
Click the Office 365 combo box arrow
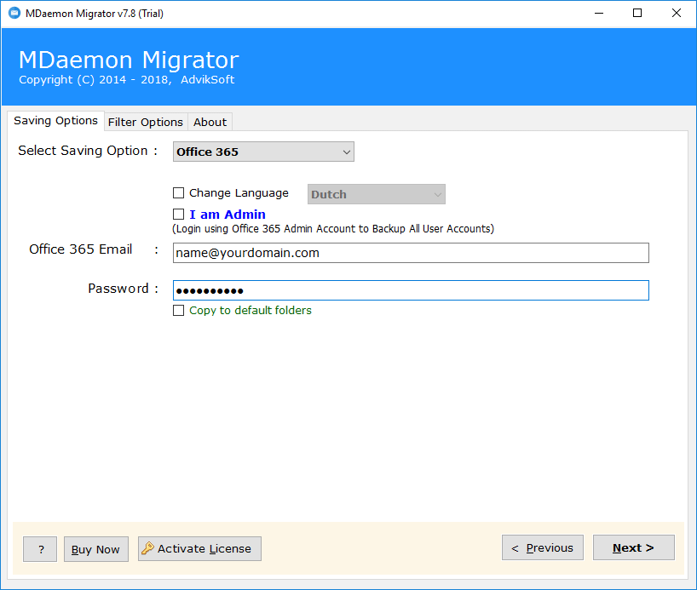click(347, 152)
